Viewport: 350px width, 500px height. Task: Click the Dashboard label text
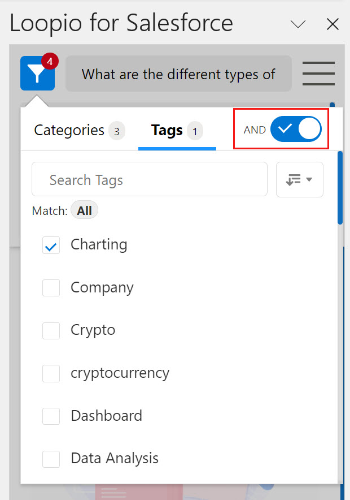(x=106, y=416)
